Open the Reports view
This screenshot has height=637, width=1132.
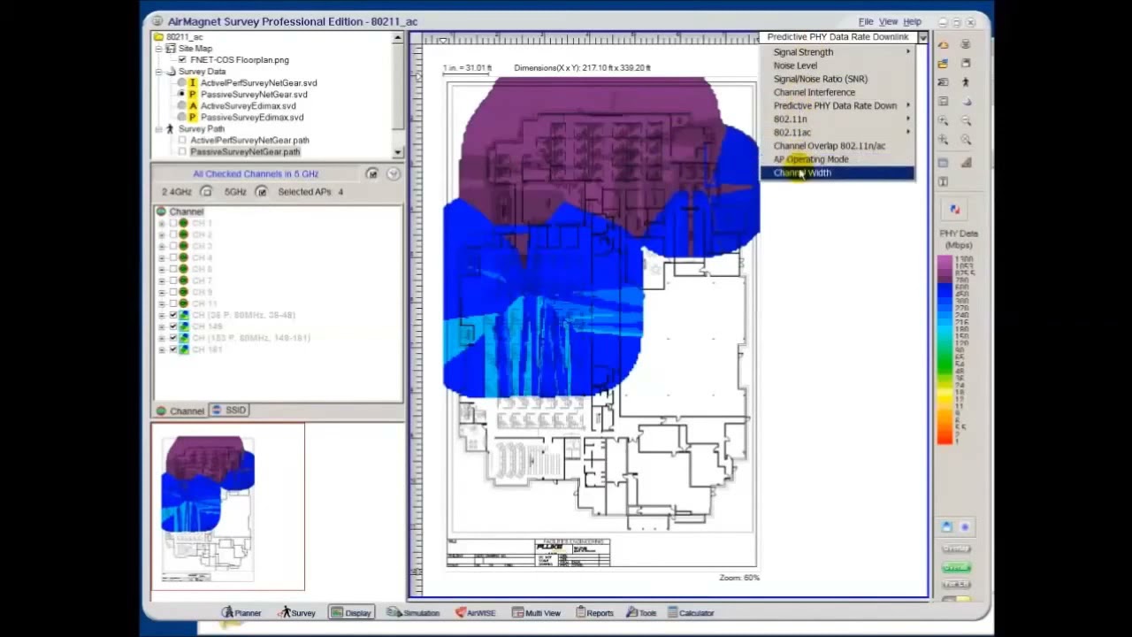point(594,612)
